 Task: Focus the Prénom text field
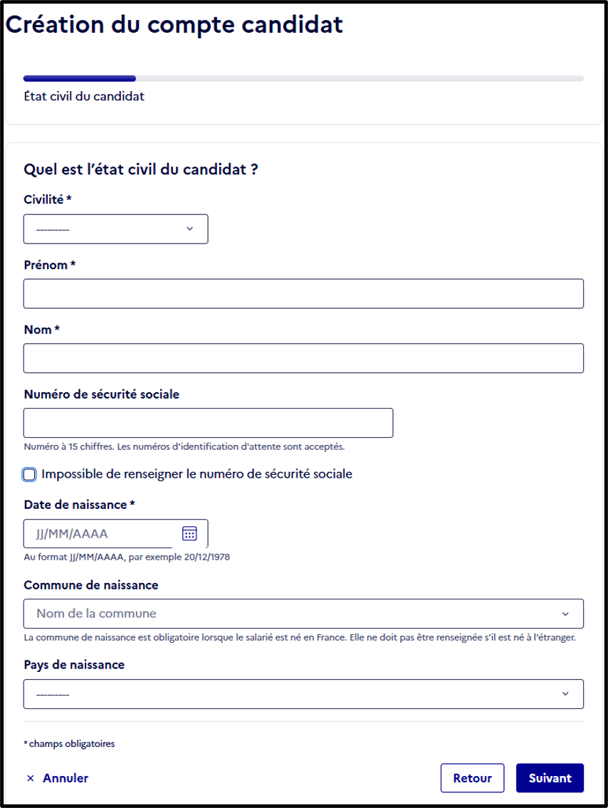click(303, 294)
